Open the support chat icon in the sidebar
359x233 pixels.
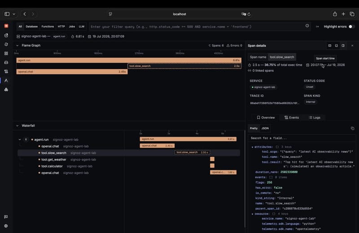[6, 216]
